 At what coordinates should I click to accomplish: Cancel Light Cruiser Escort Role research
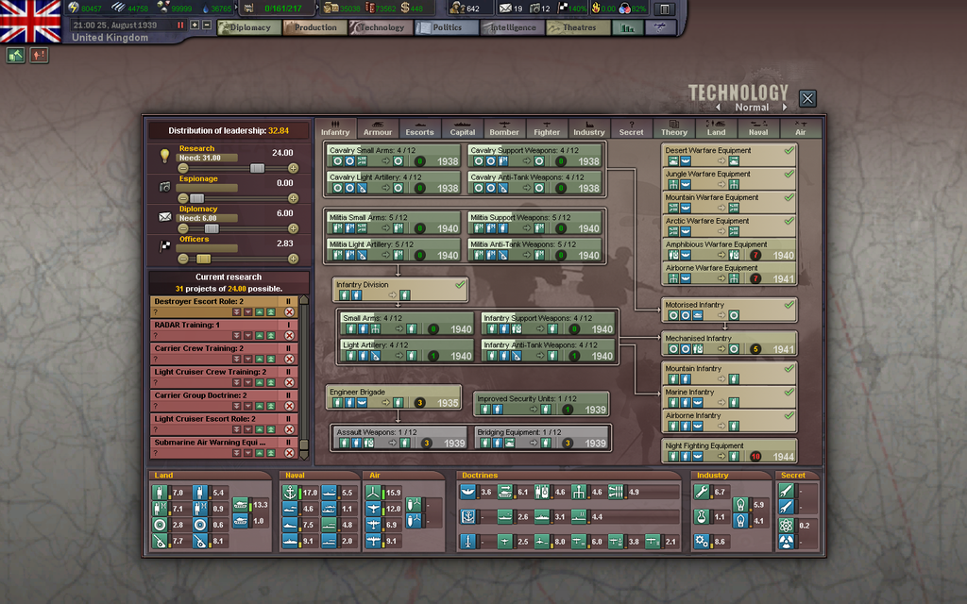coord(289,429)
